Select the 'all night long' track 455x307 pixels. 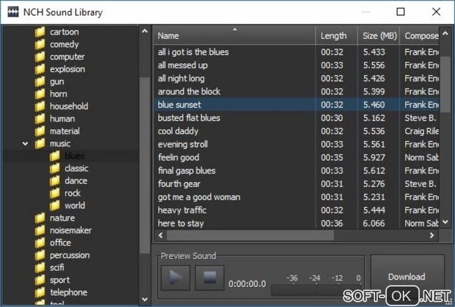(x=296, y=78)
